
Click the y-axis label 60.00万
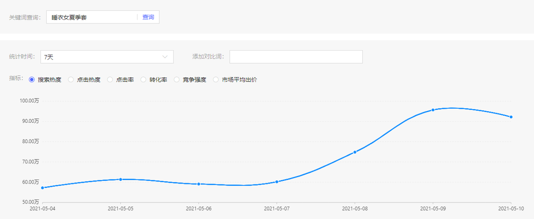(x=31, y=182)
